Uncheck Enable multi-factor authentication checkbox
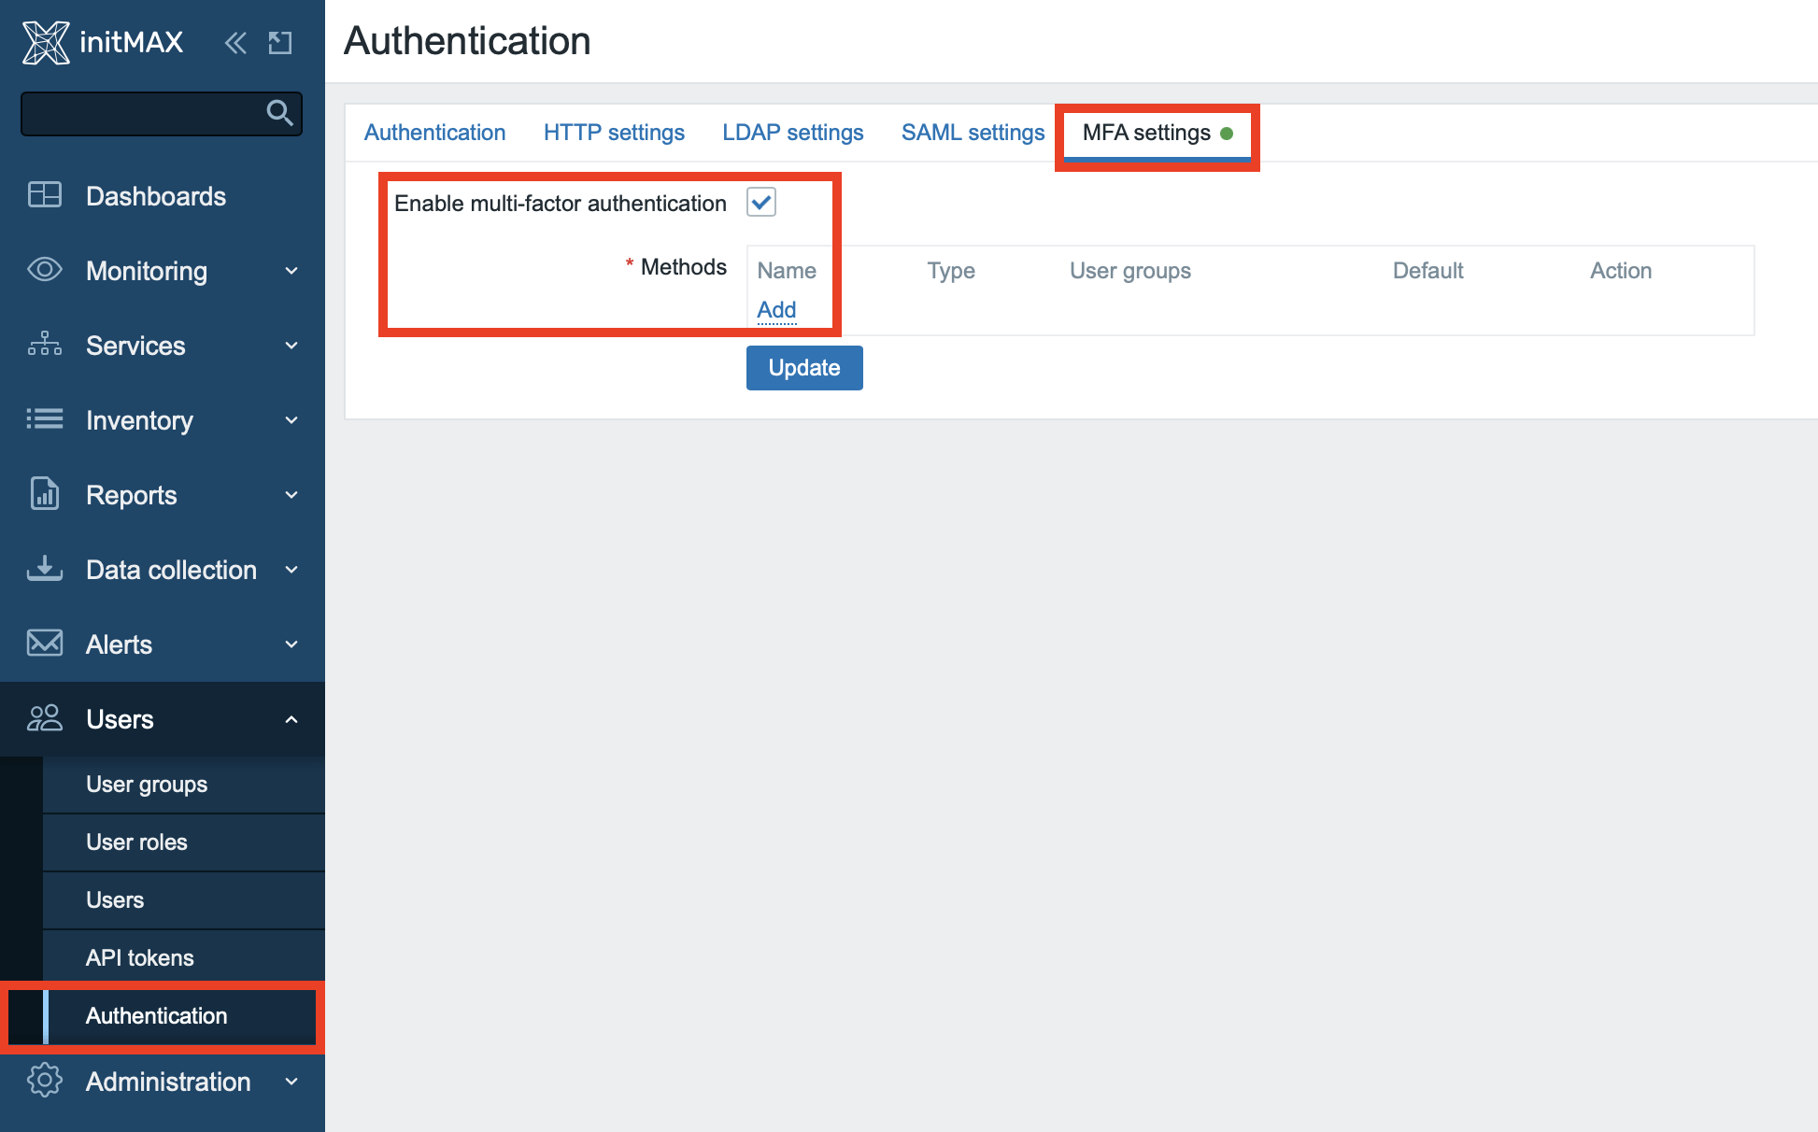 click(761, 202)
